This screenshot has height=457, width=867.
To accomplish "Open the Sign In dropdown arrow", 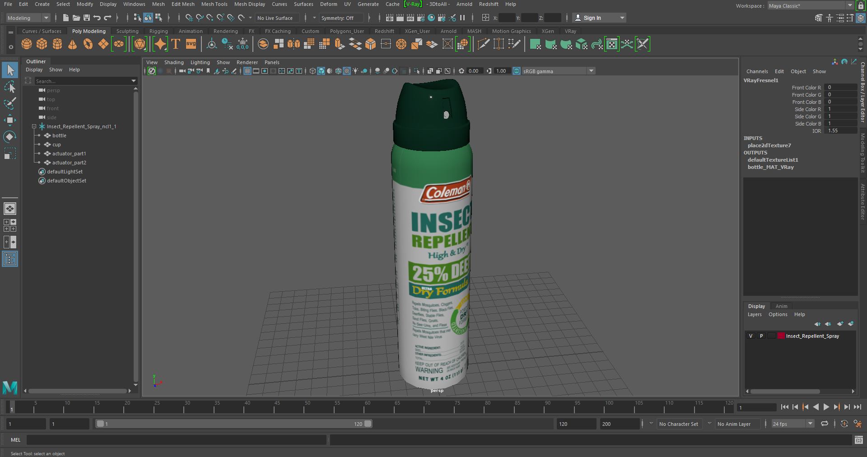I will coord(622,18).
